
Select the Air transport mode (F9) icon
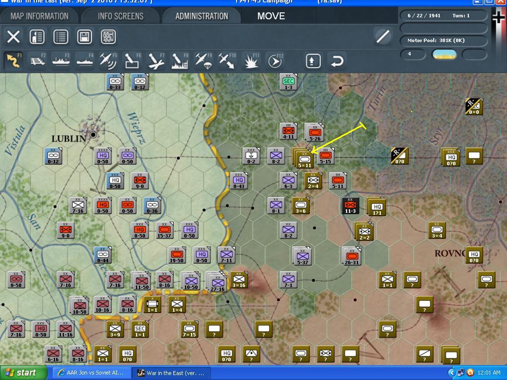(x=203, y=60)
